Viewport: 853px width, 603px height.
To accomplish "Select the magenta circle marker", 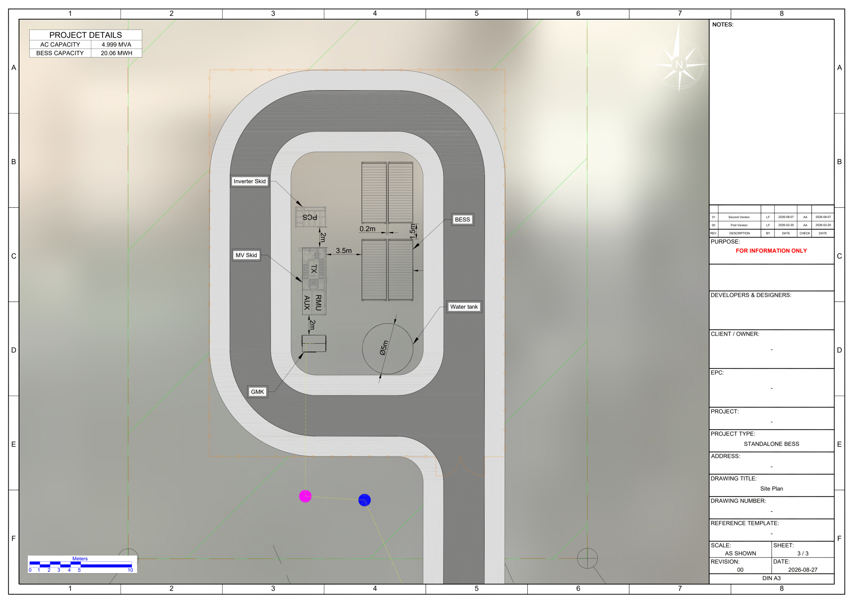I will coord(305,496).
